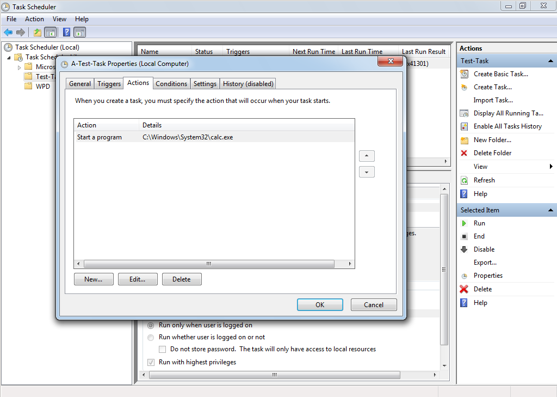Click the blue Help toolbar icon
This screenshot has width=557, height=397.
click(x=66, y=33)
